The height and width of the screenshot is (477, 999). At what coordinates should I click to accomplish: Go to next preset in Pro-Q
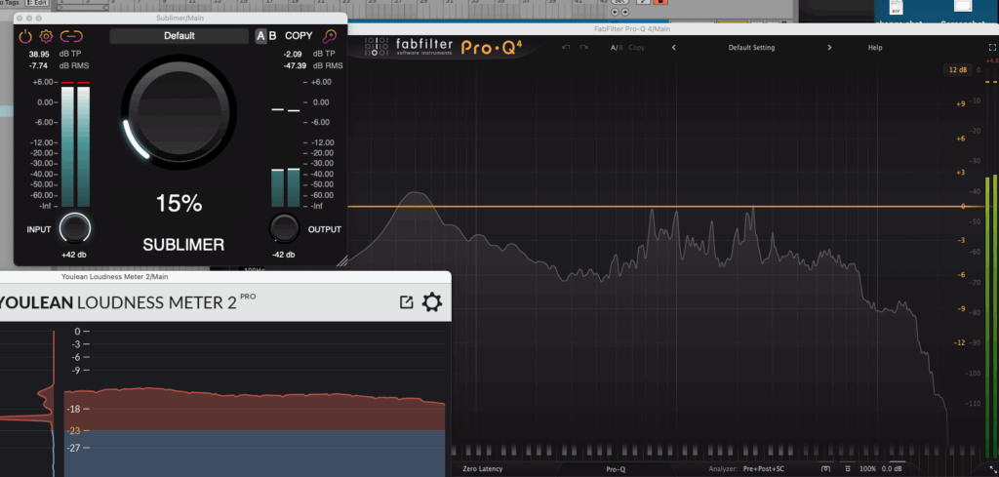[x=829, y=48]
